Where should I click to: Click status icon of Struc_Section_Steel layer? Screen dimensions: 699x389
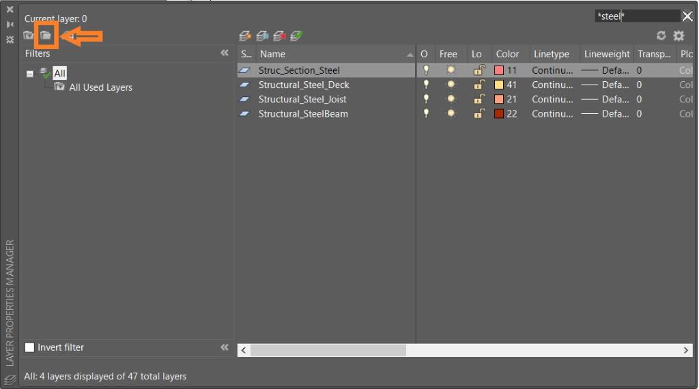coord(244,70)
